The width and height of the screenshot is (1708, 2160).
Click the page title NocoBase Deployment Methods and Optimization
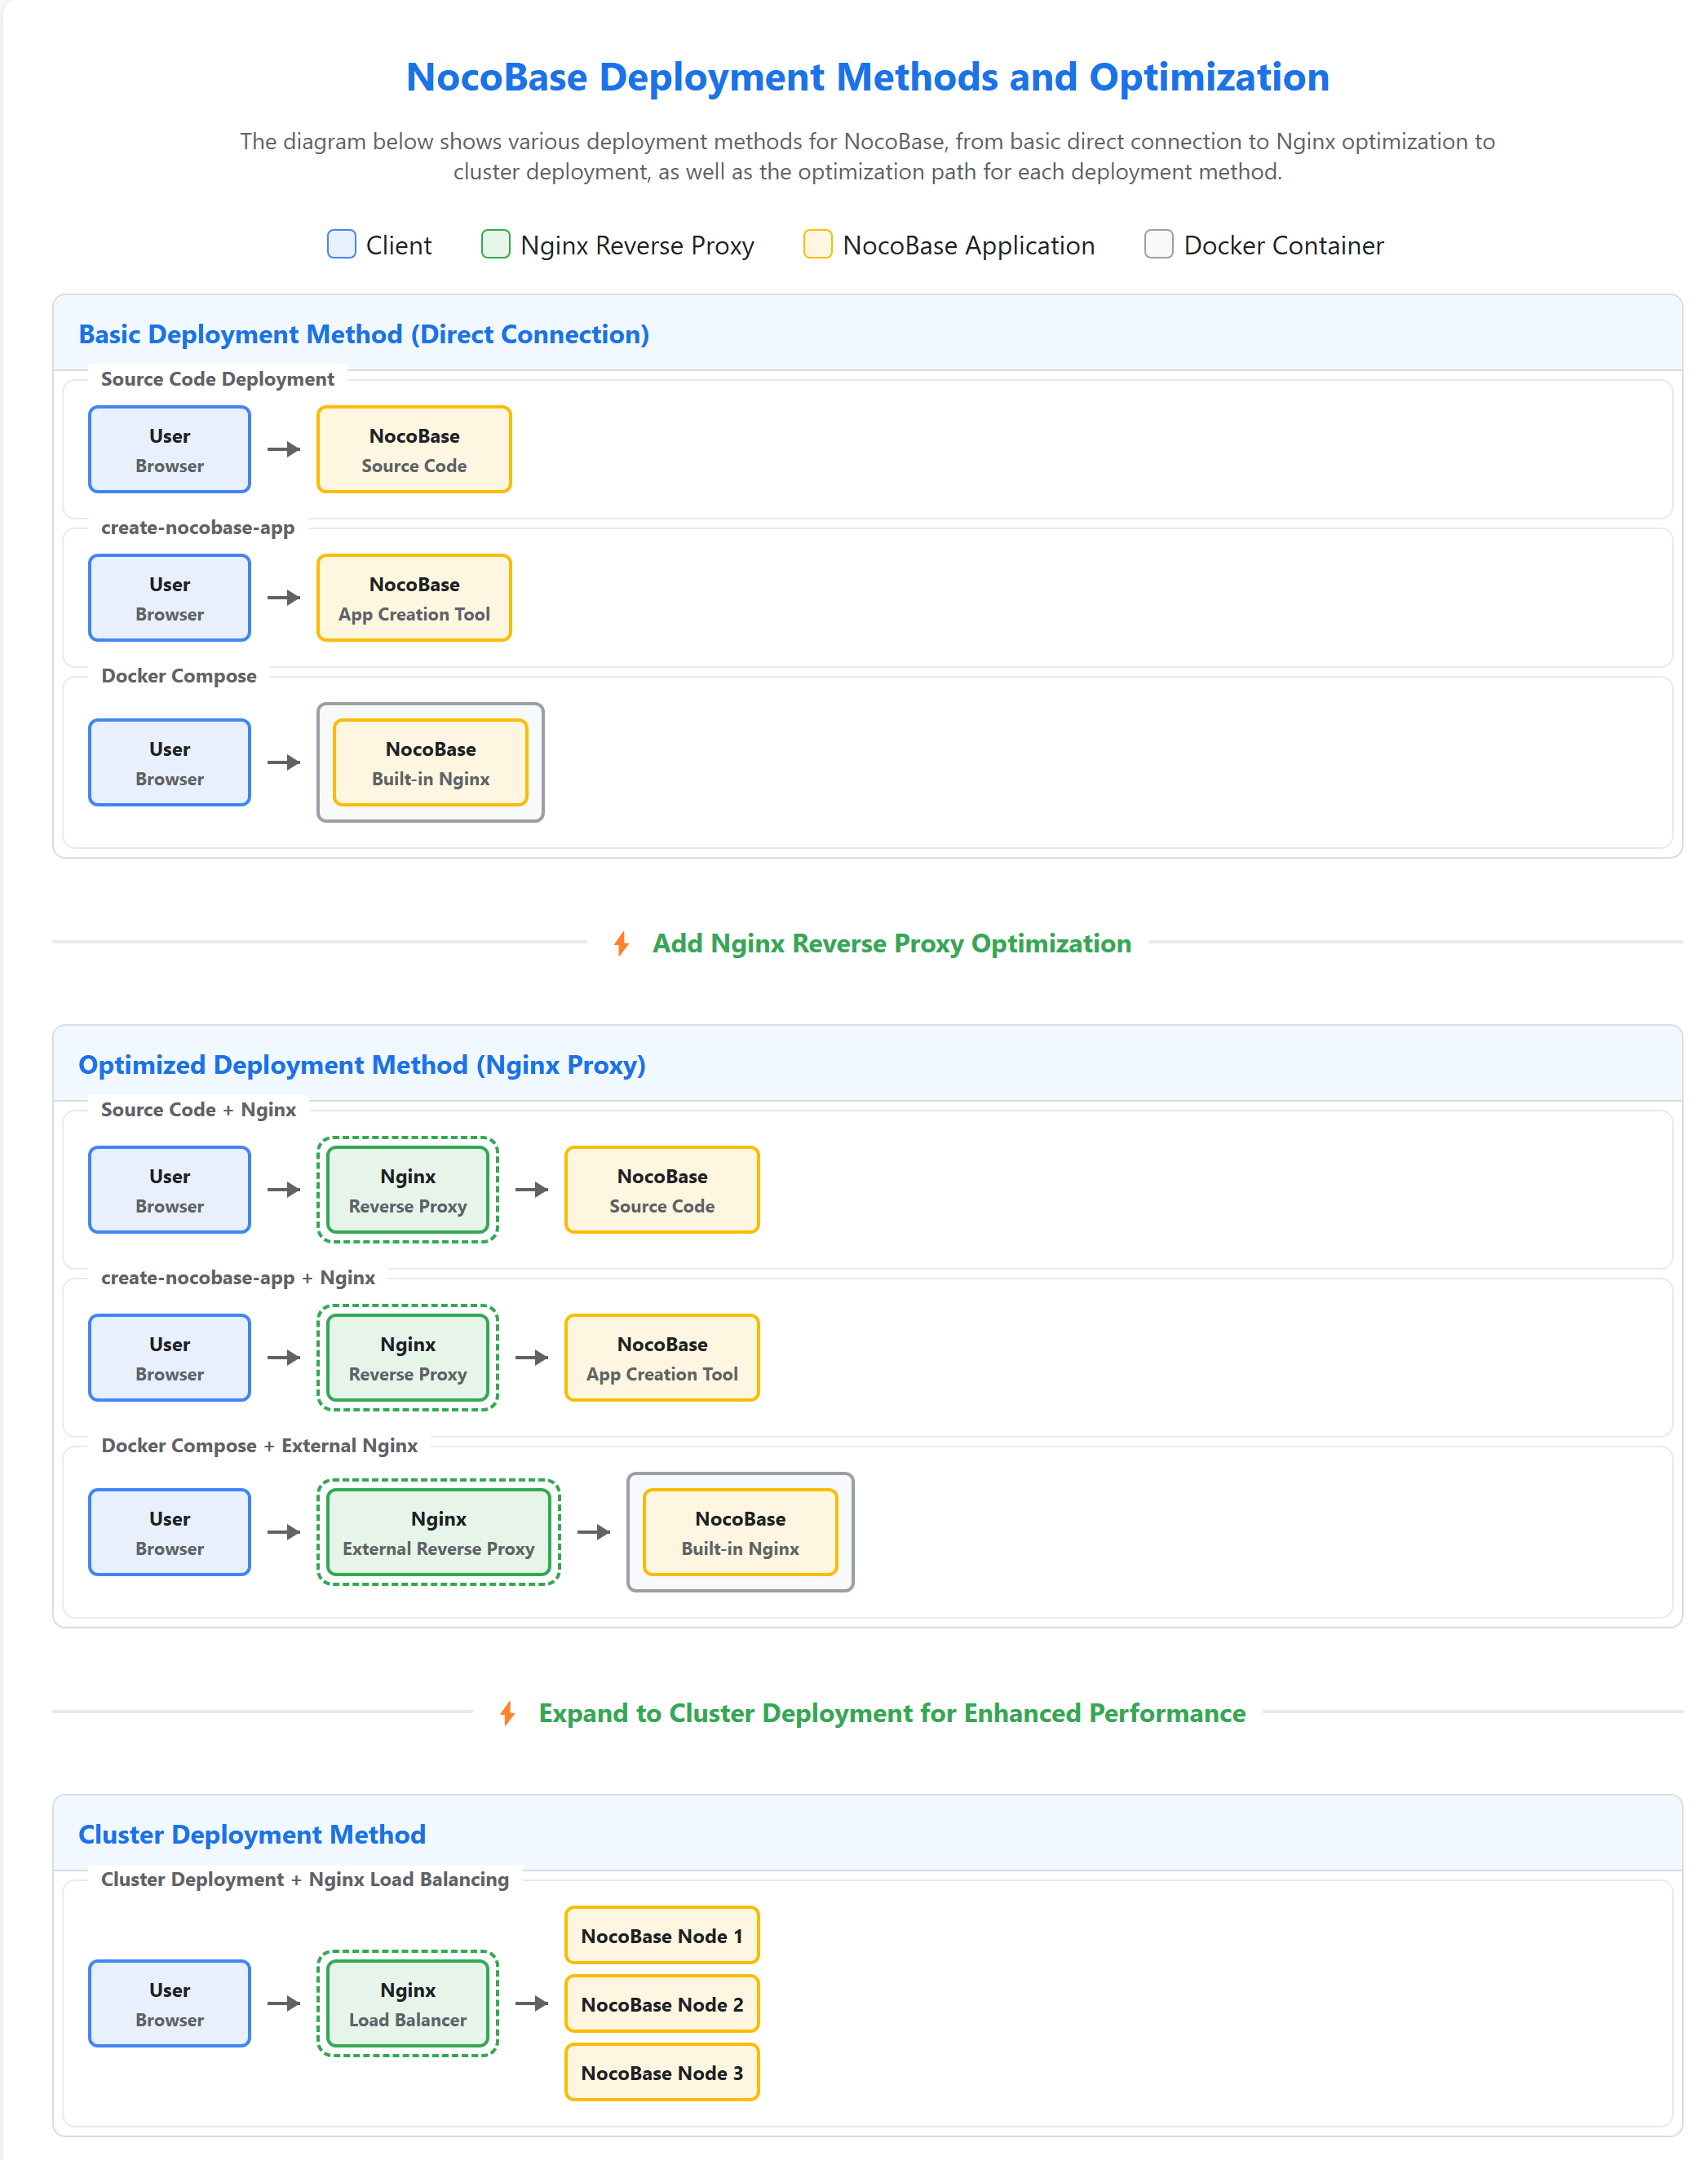pos(868,77)
